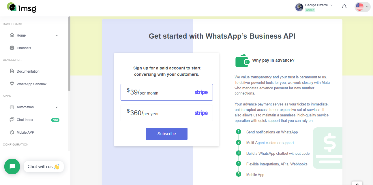
Task: Click the Chat Inbox icon
Action: (12, 120)
